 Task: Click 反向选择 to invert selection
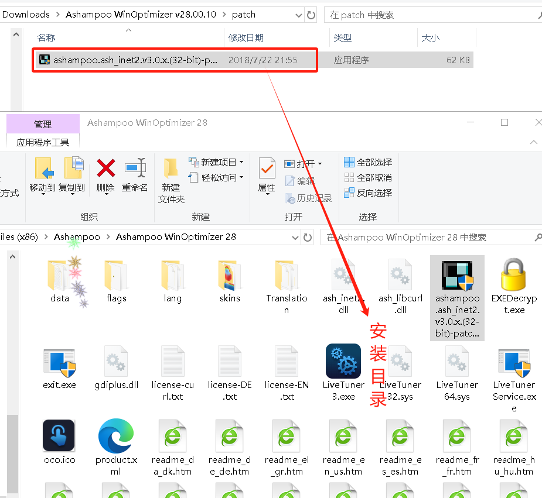point(368,193)
